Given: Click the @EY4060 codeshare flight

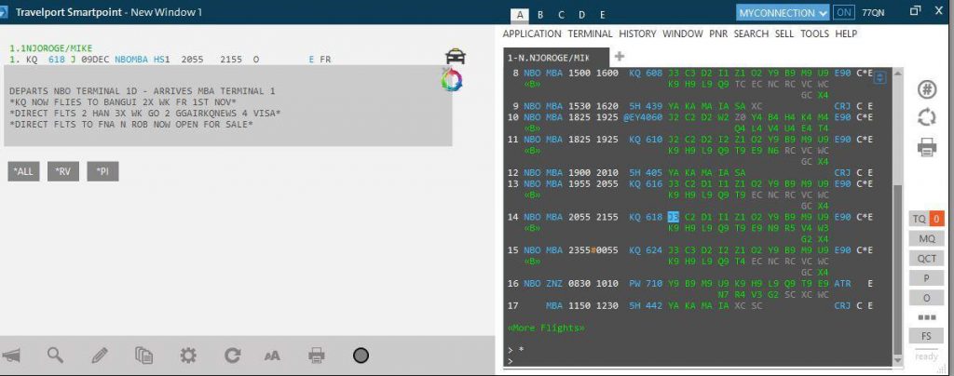Looking at the screenshot, I should coord(643,117).
